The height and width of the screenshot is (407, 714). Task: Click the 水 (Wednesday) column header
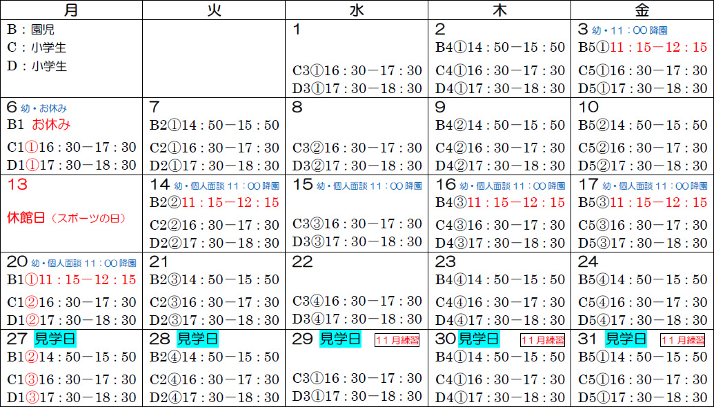(356, 10)
